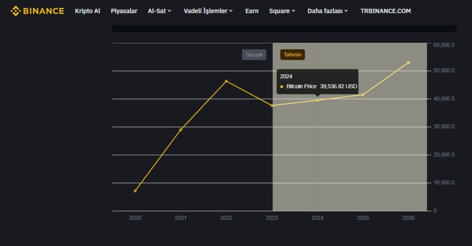472x246 pixels.
Task: Click the 2022 x-axis label
Action: click(226, 218)
